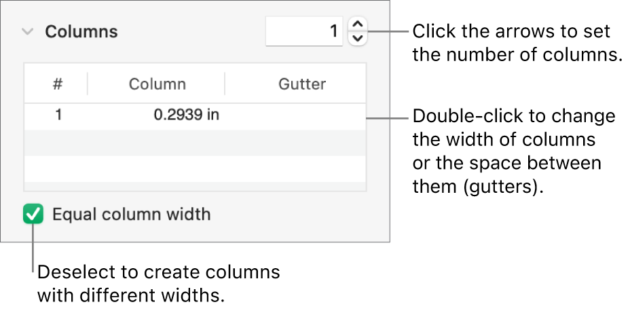Click the "Gutter" table header
Image resolution: width=630 pixels, height=315 pixels.
click(301, 84)
